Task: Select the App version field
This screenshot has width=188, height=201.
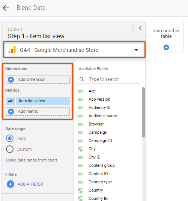Action: click(x=99, y=99)
